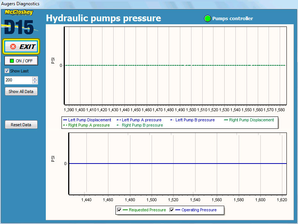Click the green Pumps controller status indicator
This screenshot has width=298, height=224.
click(x=207, y=19)
